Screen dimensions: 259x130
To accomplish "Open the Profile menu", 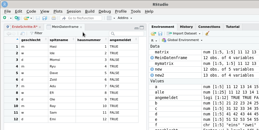I will coord(121,11).
